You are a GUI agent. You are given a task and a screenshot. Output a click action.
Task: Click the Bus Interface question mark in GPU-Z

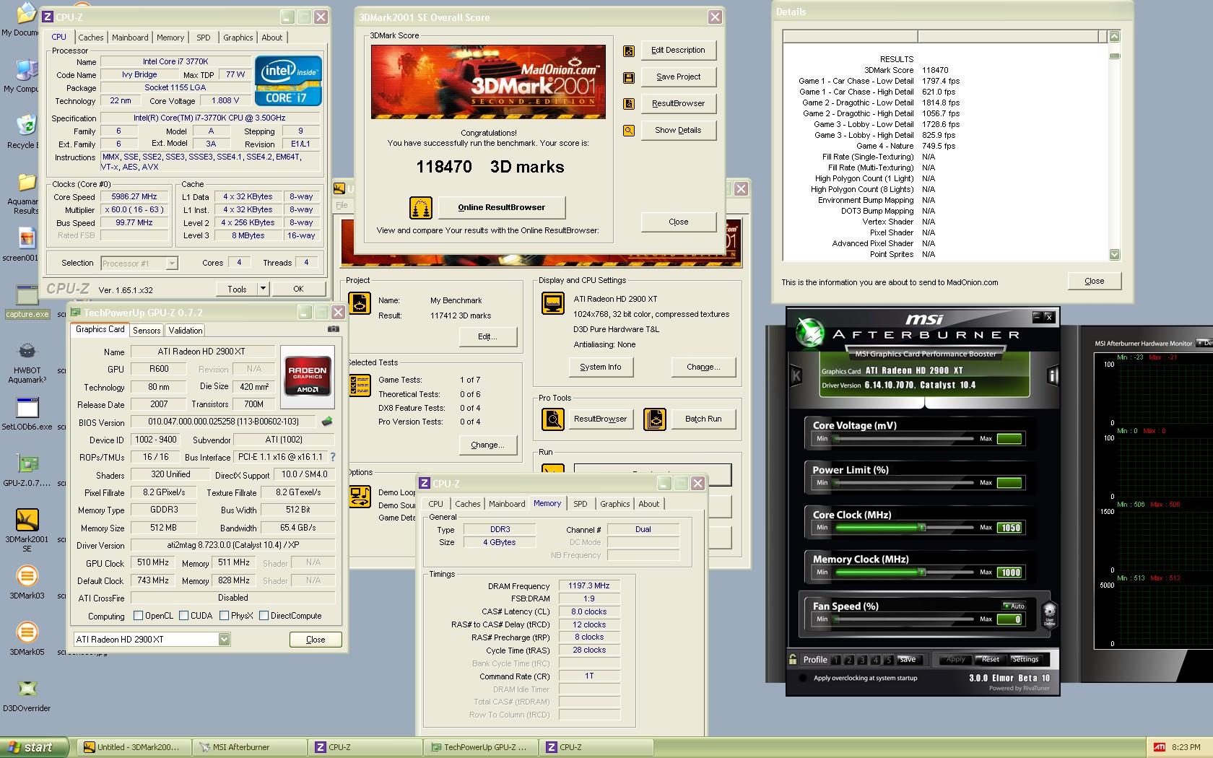(x=333, y=457)
